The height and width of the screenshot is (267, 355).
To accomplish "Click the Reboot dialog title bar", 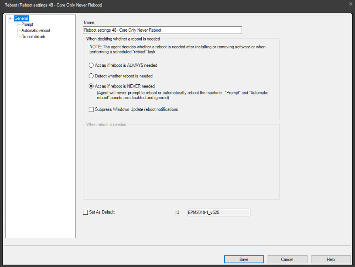I will [162, 4].
